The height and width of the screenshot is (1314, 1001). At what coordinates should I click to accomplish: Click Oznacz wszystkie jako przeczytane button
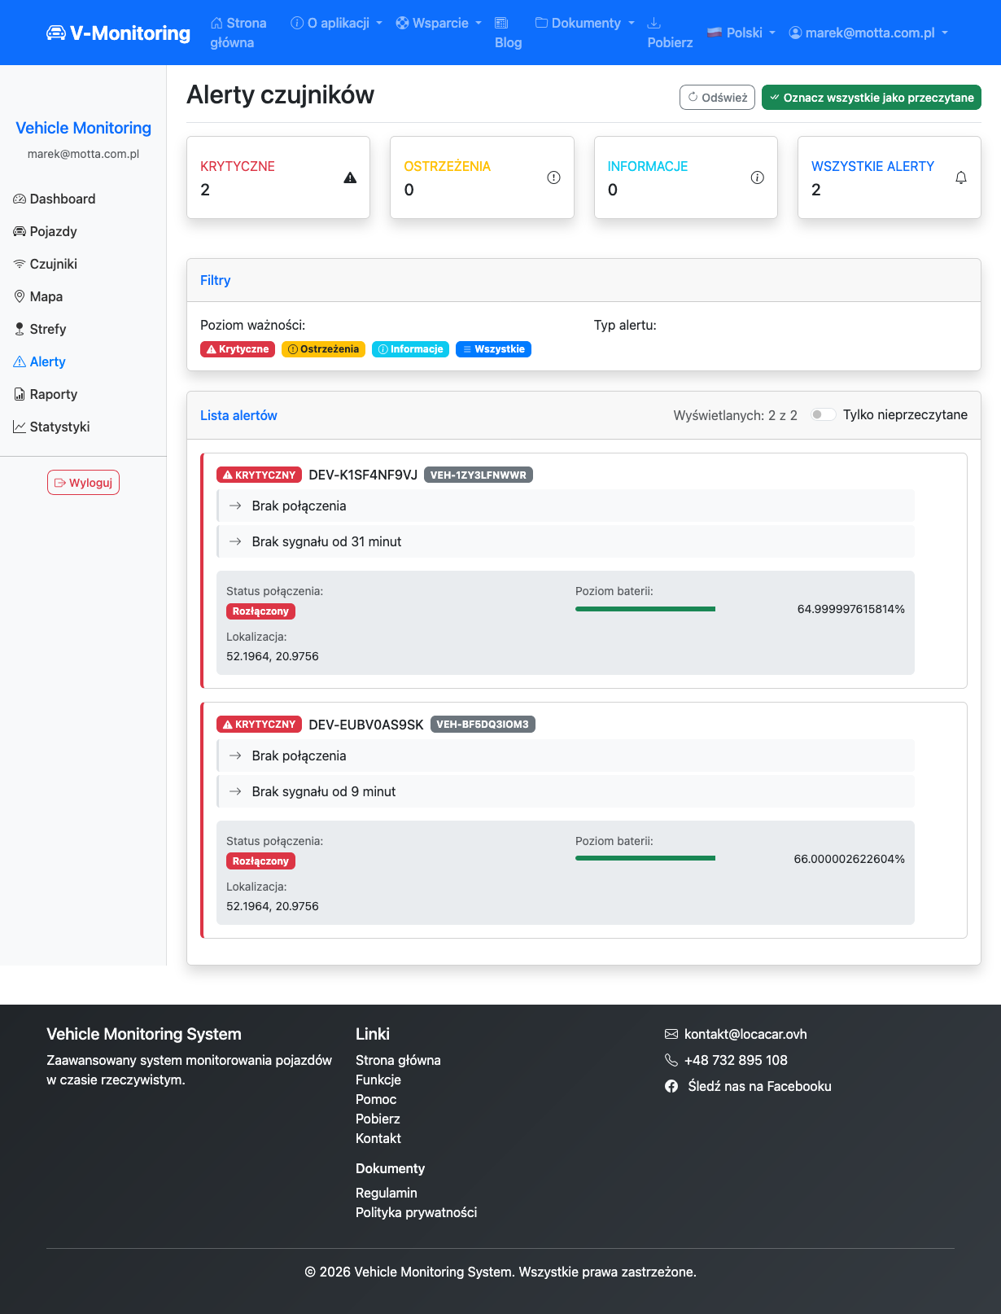(x=871, y=98)
